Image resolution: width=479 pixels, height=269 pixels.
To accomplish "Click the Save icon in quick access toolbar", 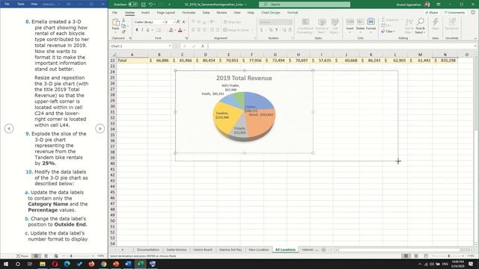I will tap(143, 4).
